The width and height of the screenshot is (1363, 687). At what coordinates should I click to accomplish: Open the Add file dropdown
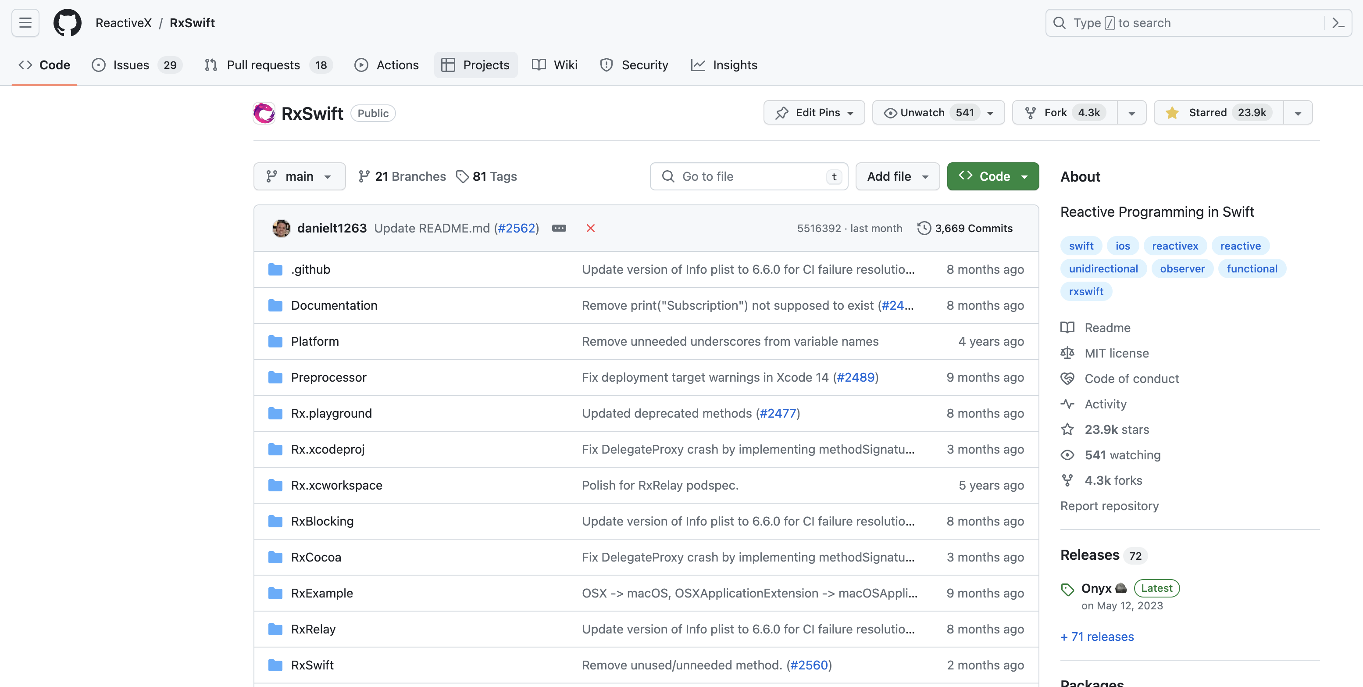897,176
